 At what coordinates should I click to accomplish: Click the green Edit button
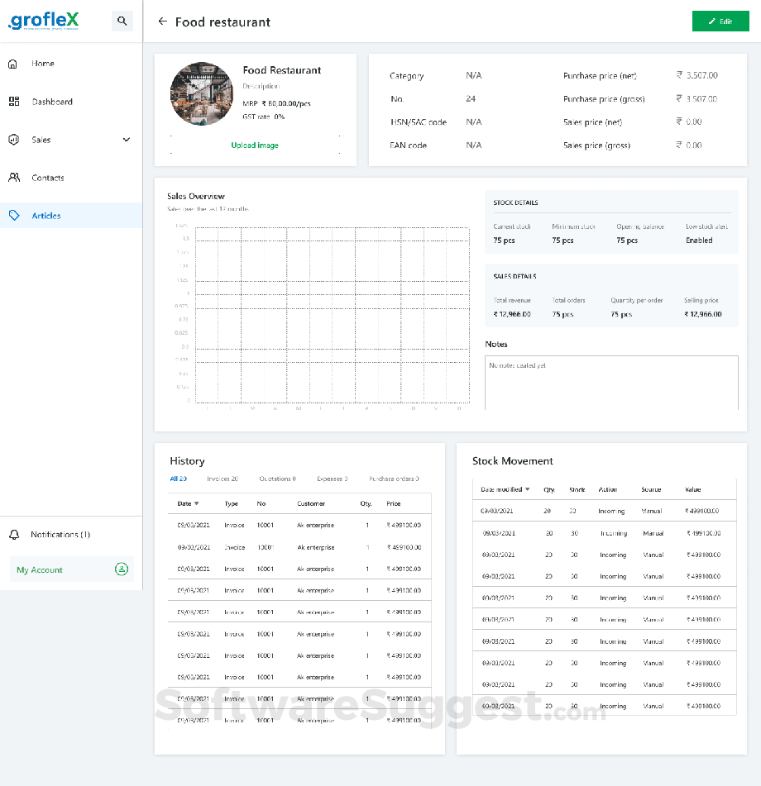[x=720, y=21]
